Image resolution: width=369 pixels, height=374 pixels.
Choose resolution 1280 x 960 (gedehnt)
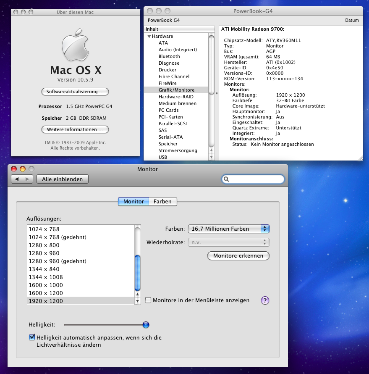(x=81, y=261)
